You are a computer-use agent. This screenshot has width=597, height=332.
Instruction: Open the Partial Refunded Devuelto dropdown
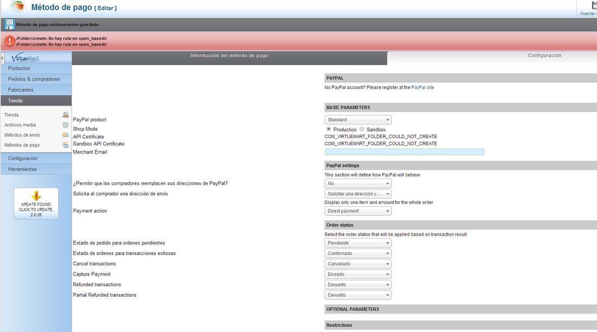[358, 295]
